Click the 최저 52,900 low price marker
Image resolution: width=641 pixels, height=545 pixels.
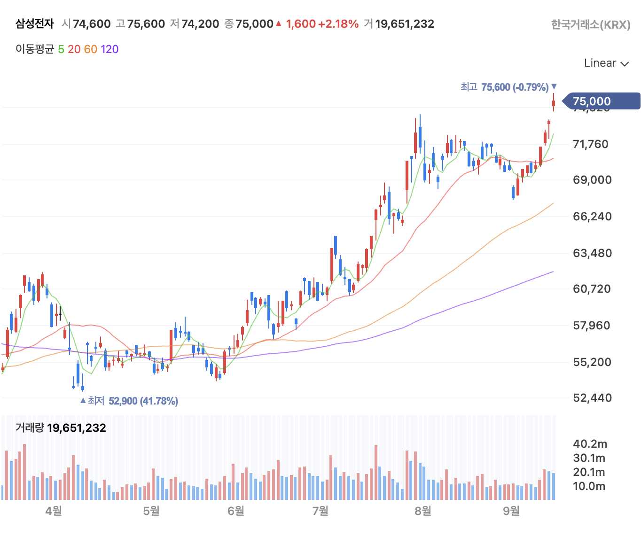coord(129,401)
